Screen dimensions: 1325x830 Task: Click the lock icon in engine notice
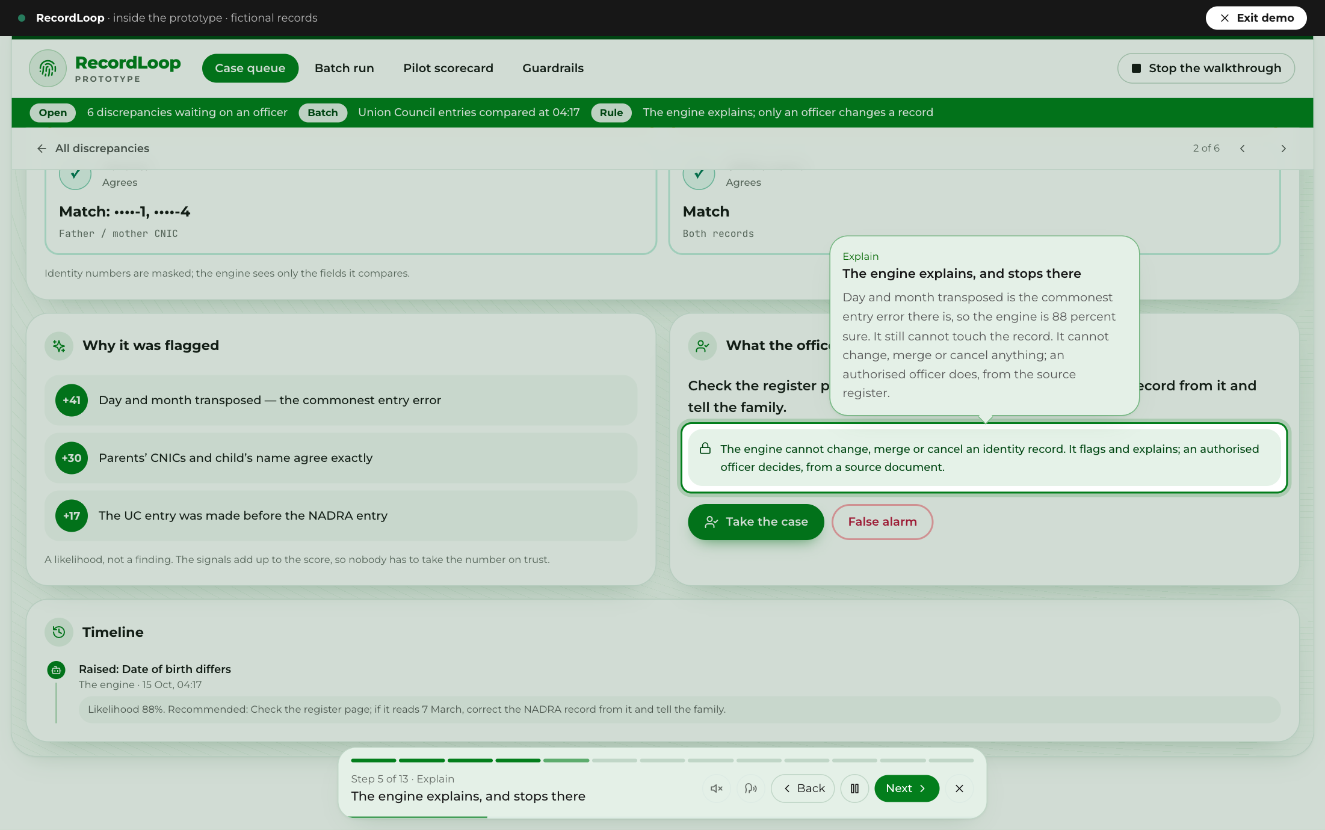pos(705,449)
